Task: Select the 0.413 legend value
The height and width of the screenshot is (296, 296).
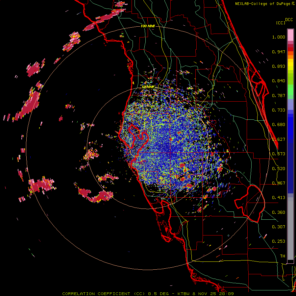Action: click(279, 198)
